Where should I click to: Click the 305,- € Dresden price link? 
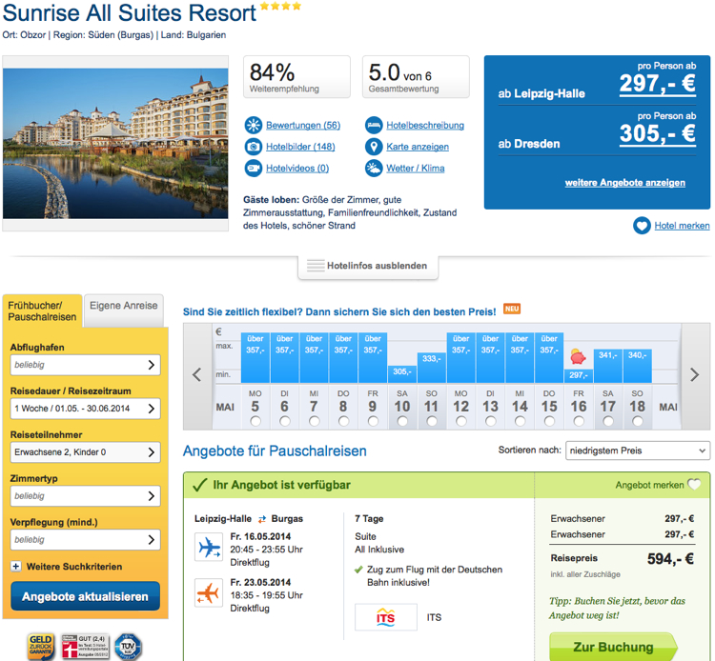pyautogui.click(x=658, y=134)
